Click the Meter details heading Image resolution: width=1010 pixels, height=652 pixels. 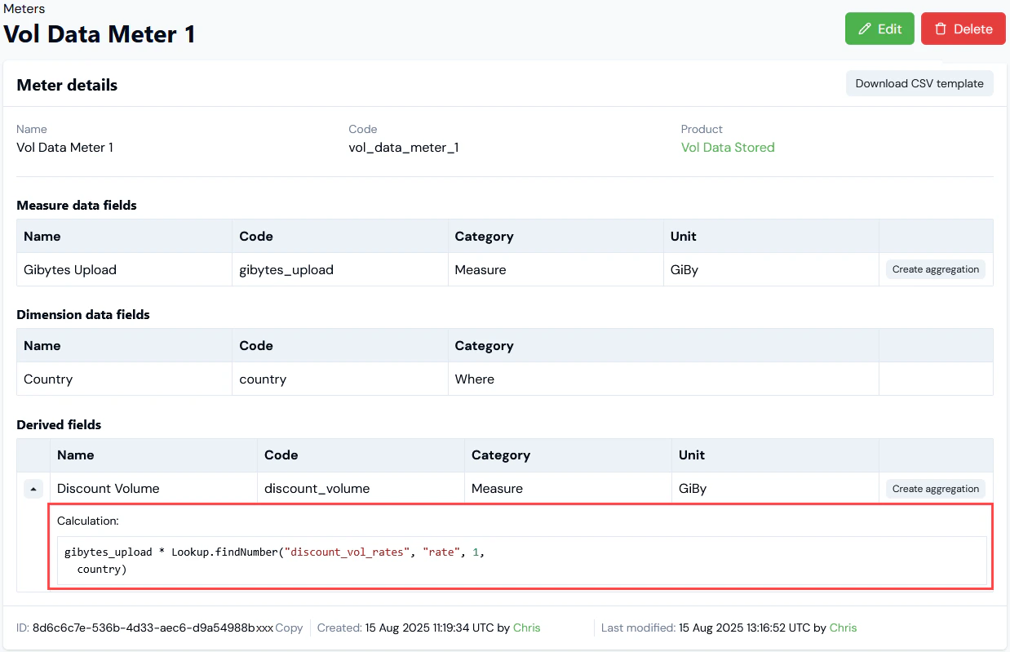(x=67, y=85)
